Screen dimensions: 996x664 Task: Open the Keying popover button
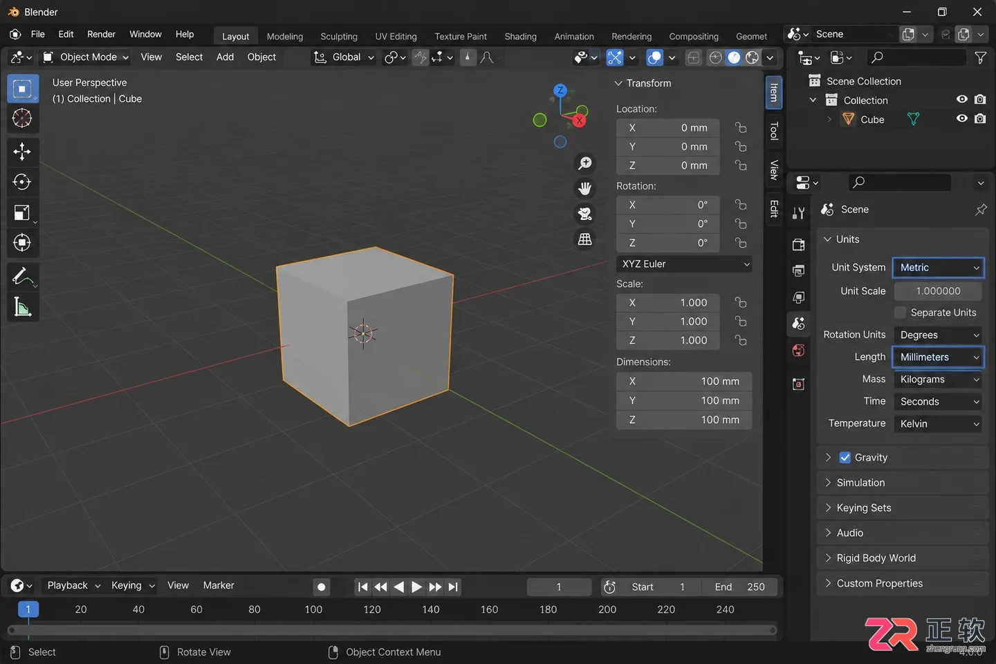click(x=133, y=586)
